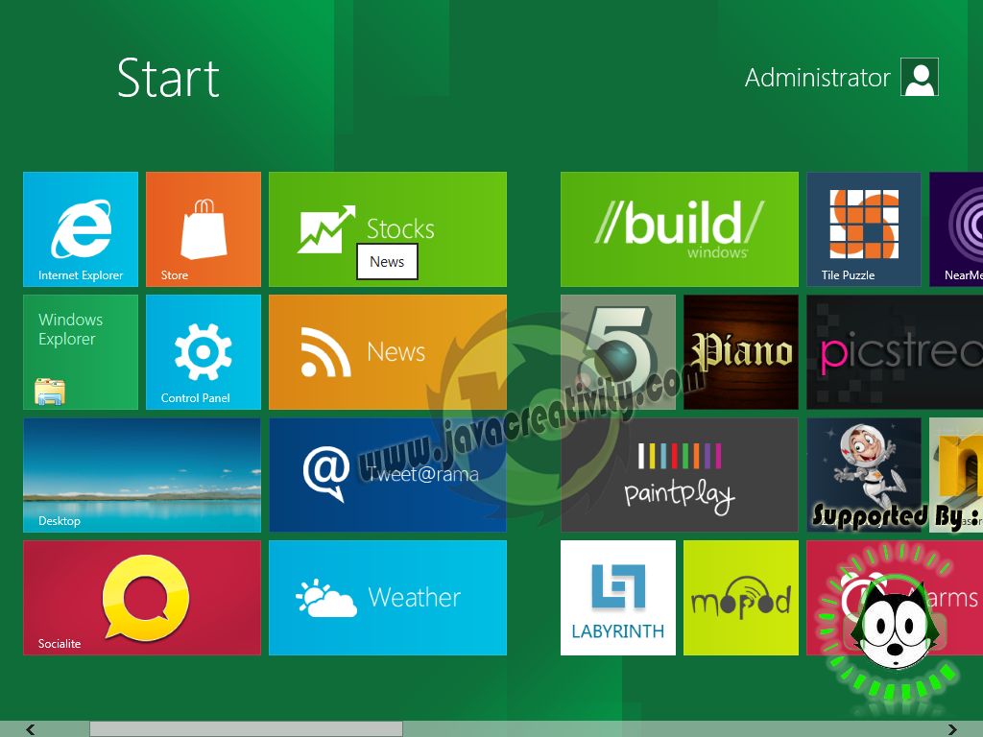Click the Administrator user name
The width and height of the screenshot is (983, 737).
coord(818,78)
